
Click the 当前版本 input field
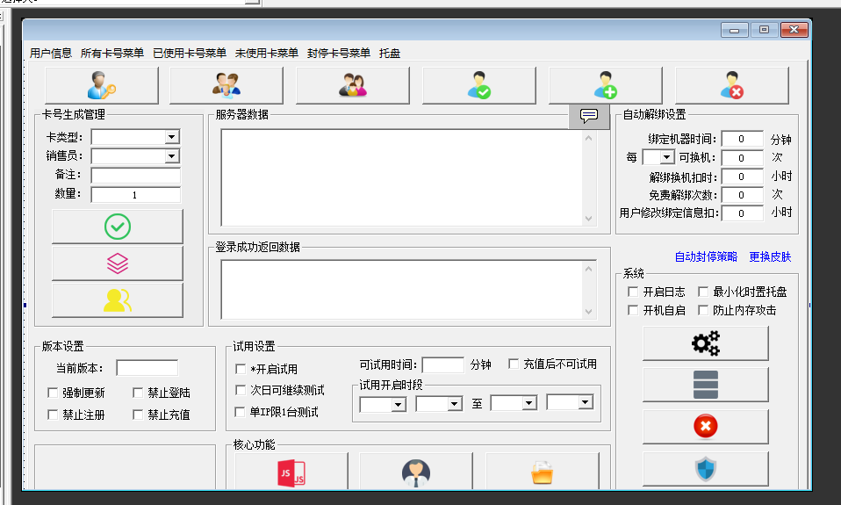[147, 368]
